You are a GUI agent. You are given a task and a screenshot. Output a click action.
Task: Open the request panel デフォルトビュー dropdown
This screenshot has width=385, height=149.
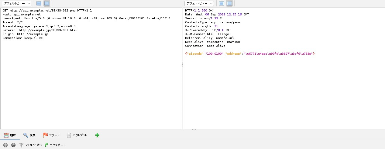pyautogui.click(x=17, y=3)
